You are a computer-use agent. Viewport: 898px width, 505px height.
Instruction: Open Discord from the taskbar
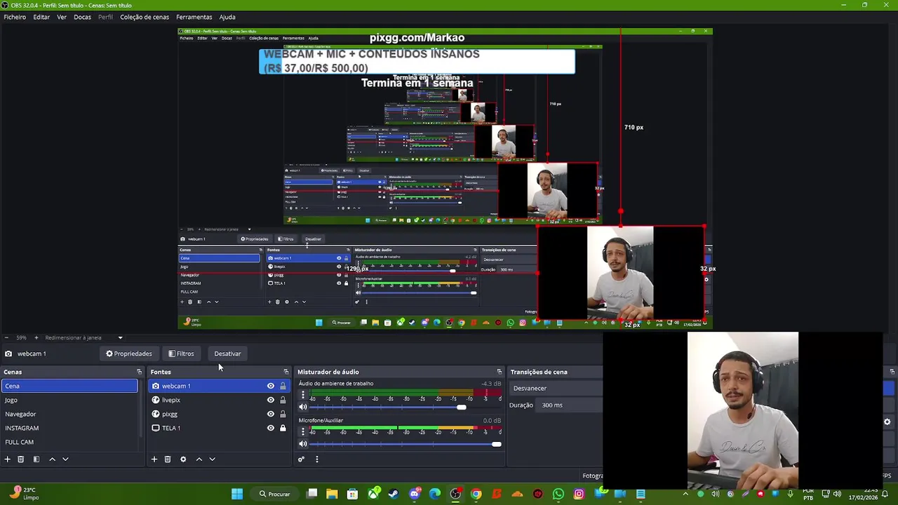click(x=414, y=494)
